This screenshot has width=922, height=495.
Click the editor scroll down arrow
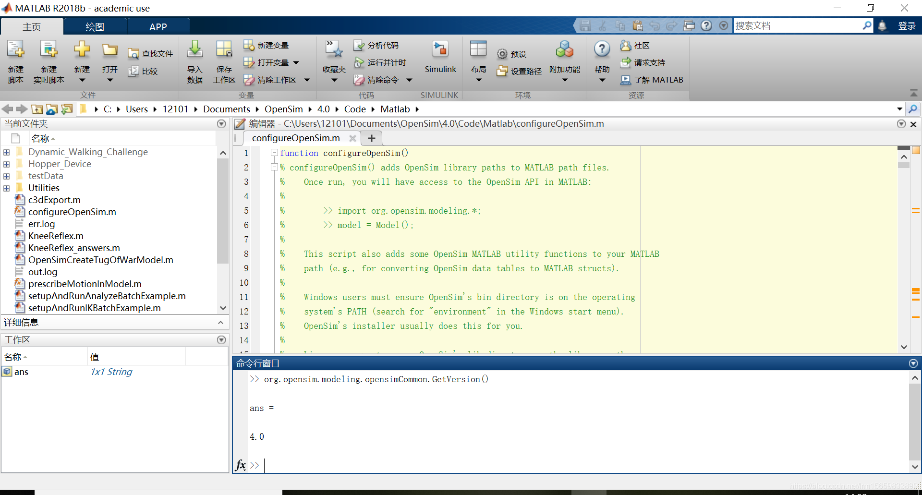904,347
